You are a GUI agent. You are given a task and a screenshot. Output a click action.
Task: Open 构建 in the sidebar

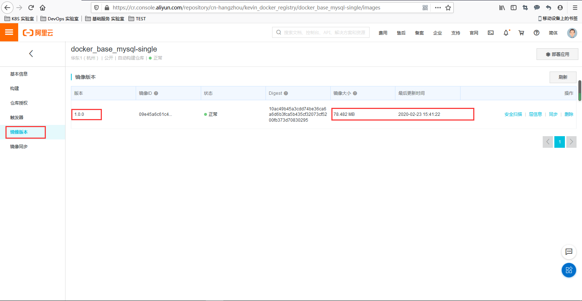(15, 89)
